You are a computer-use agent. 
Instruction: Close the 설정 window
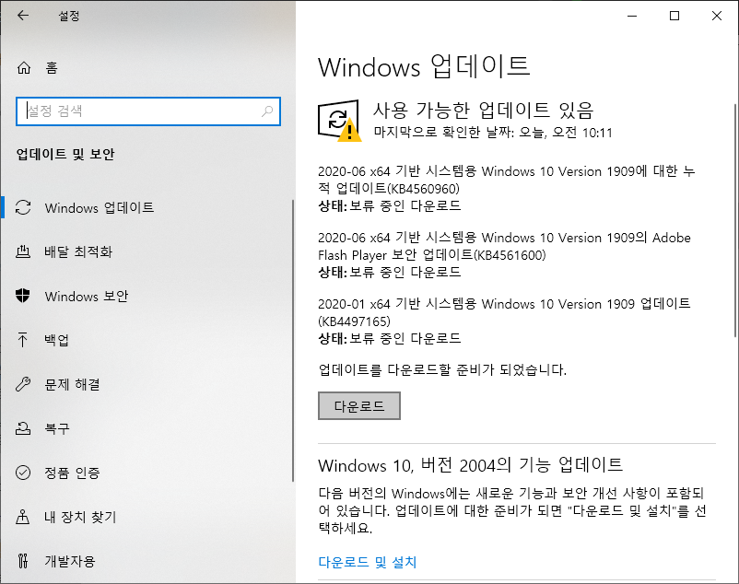pos(717,16)
